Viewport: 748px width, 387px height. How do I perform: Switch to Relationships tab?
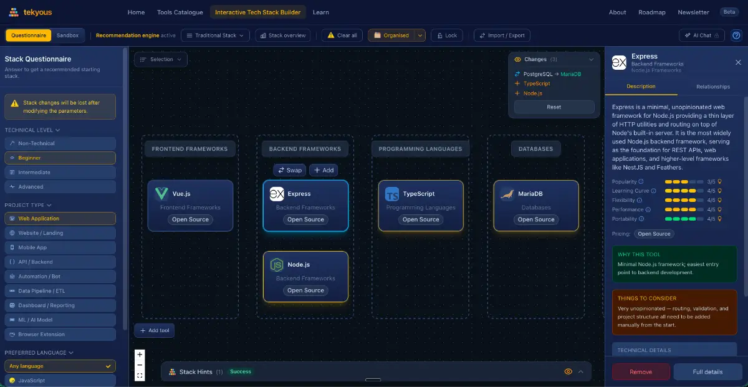pos(713,87)
